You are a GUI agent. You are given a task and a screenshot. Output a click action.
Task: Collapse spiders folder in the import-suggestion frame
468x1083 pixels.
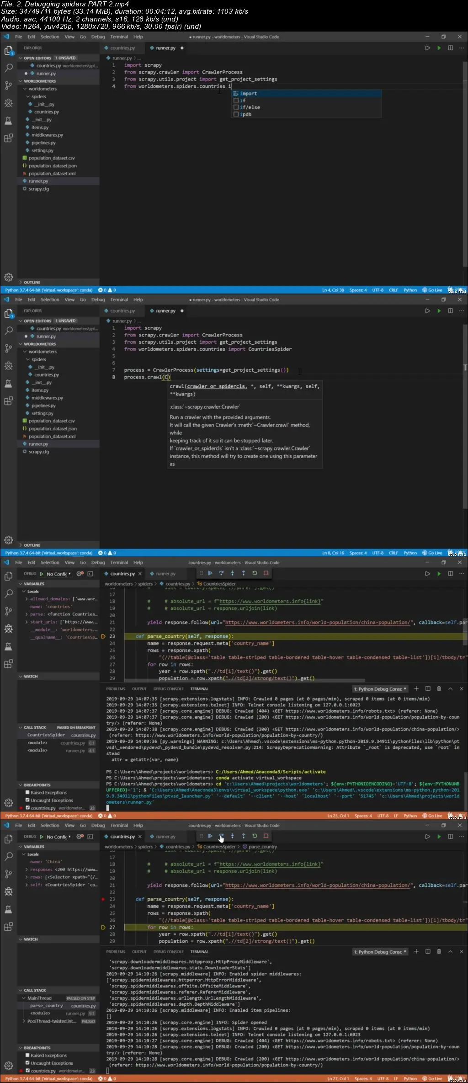coord(28,96)
